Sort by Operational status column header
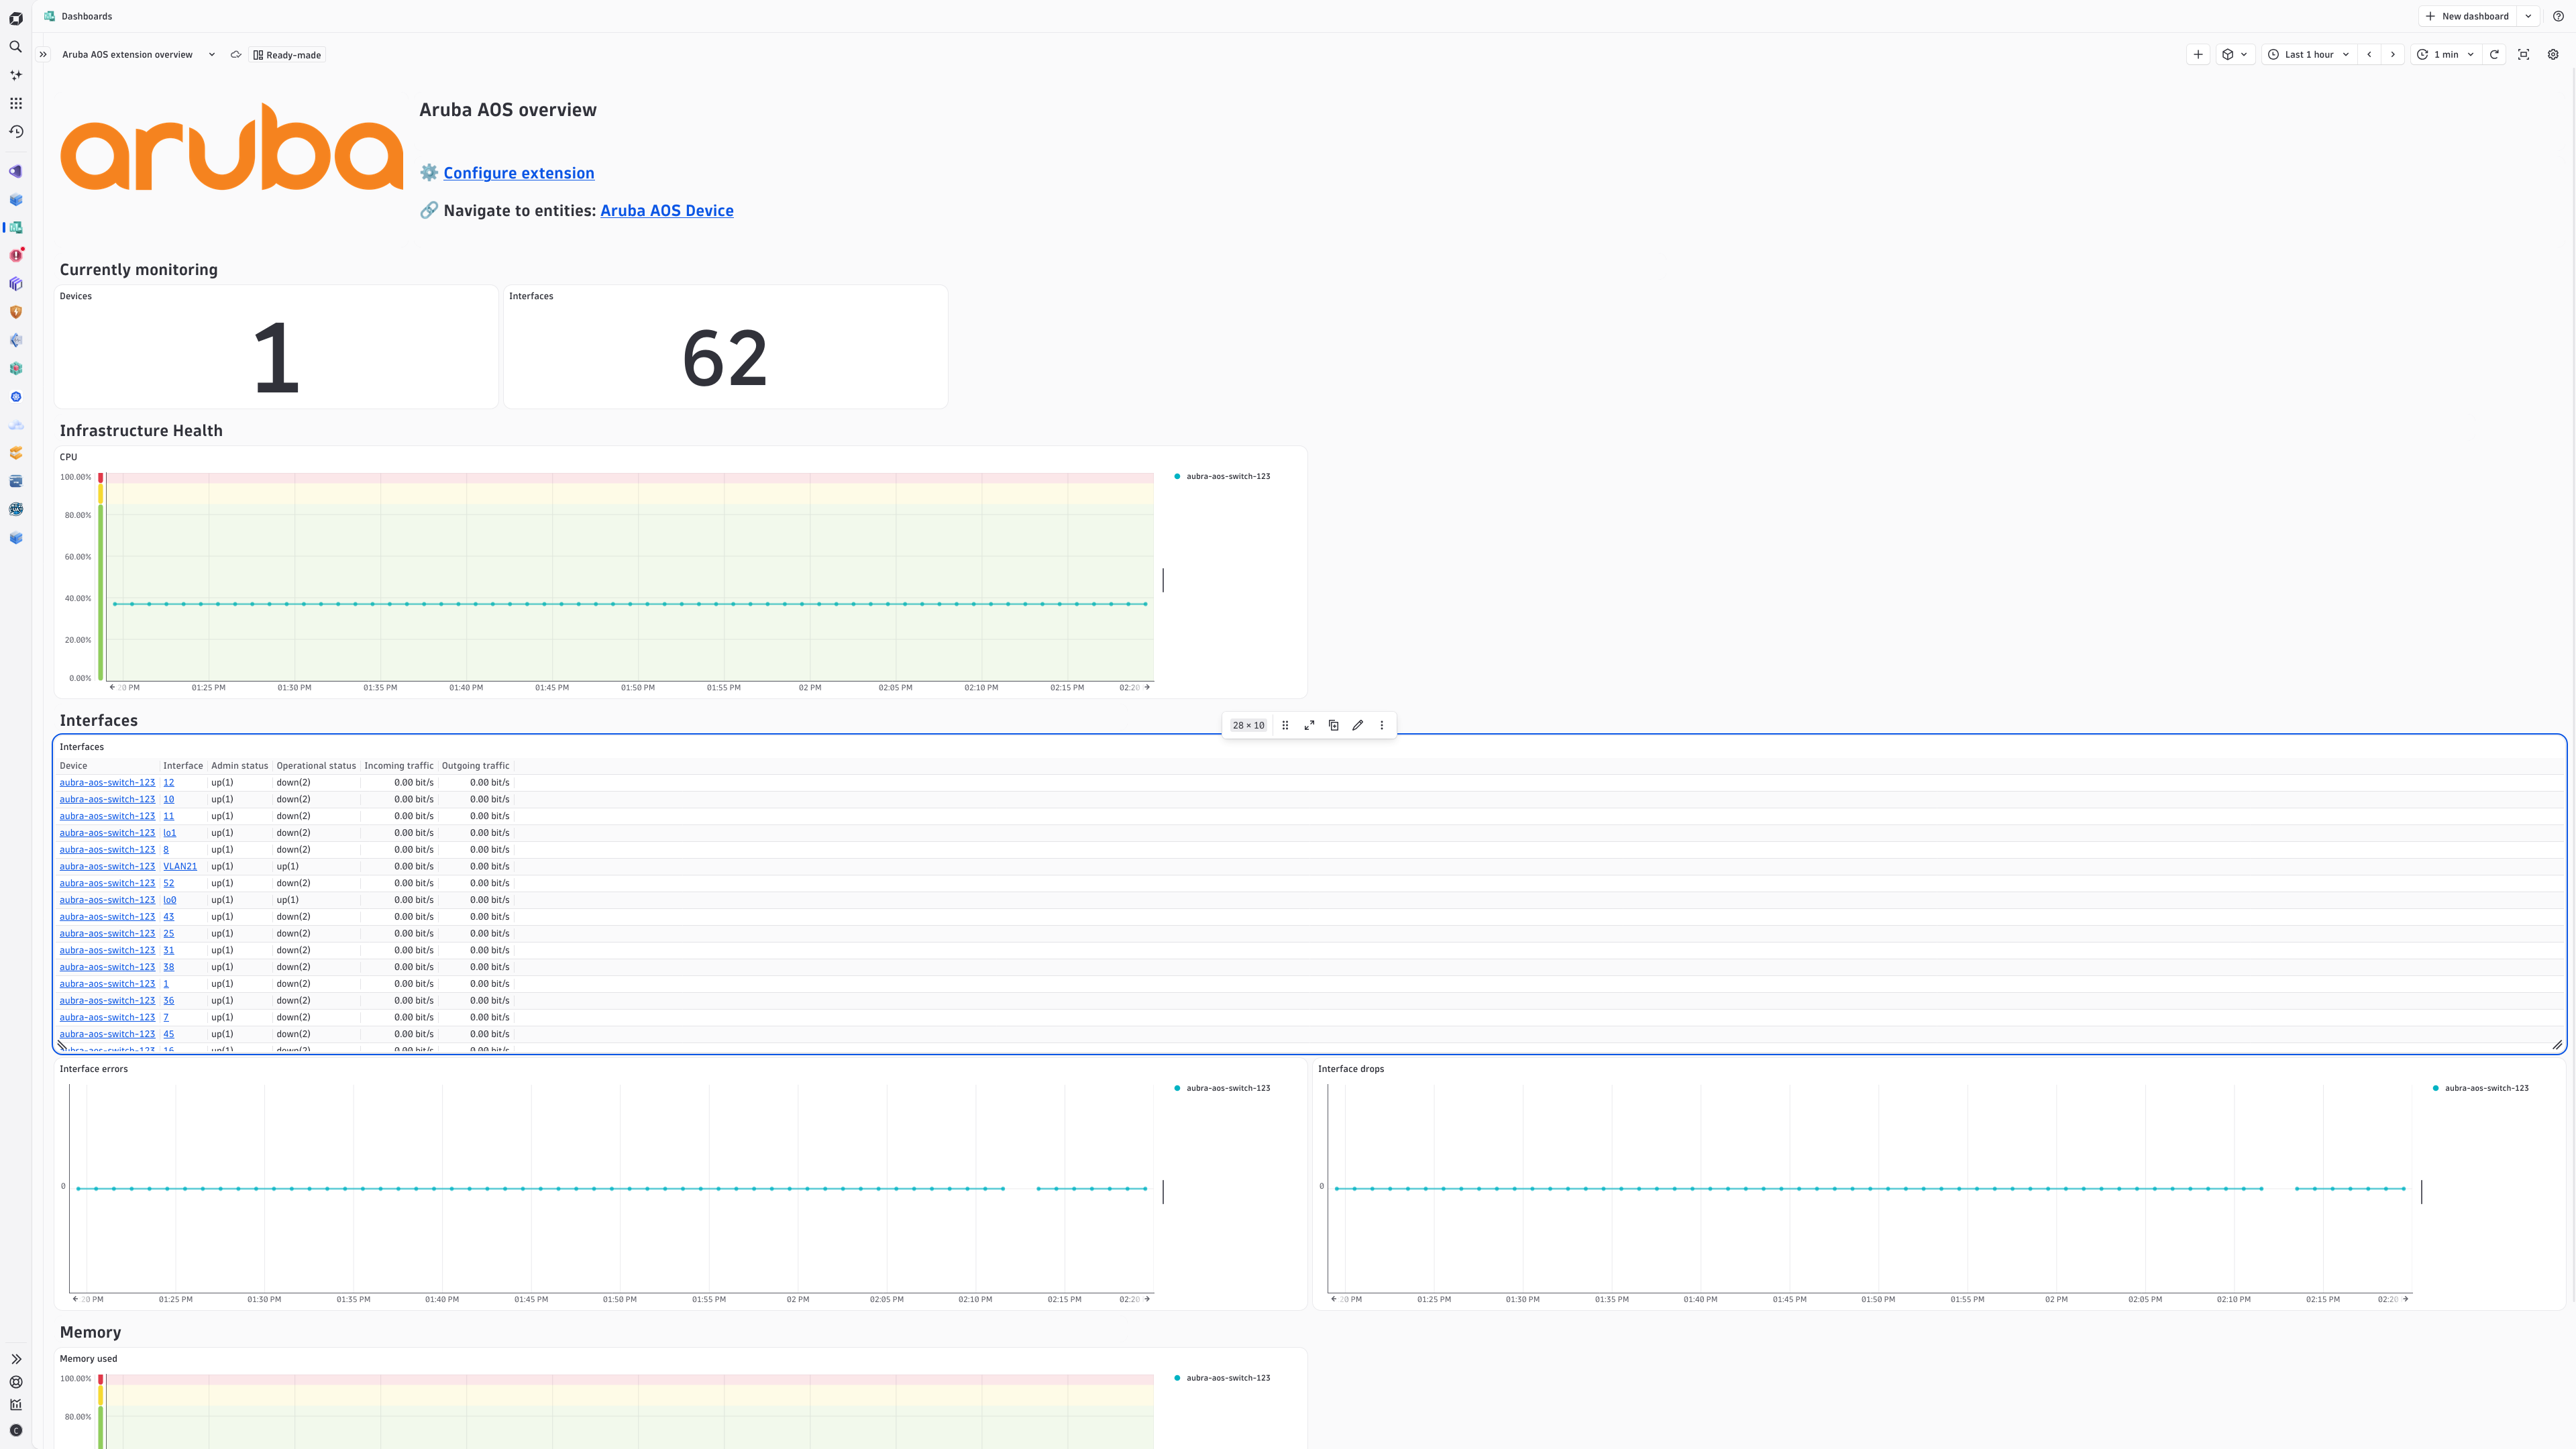 pos(316,766)
